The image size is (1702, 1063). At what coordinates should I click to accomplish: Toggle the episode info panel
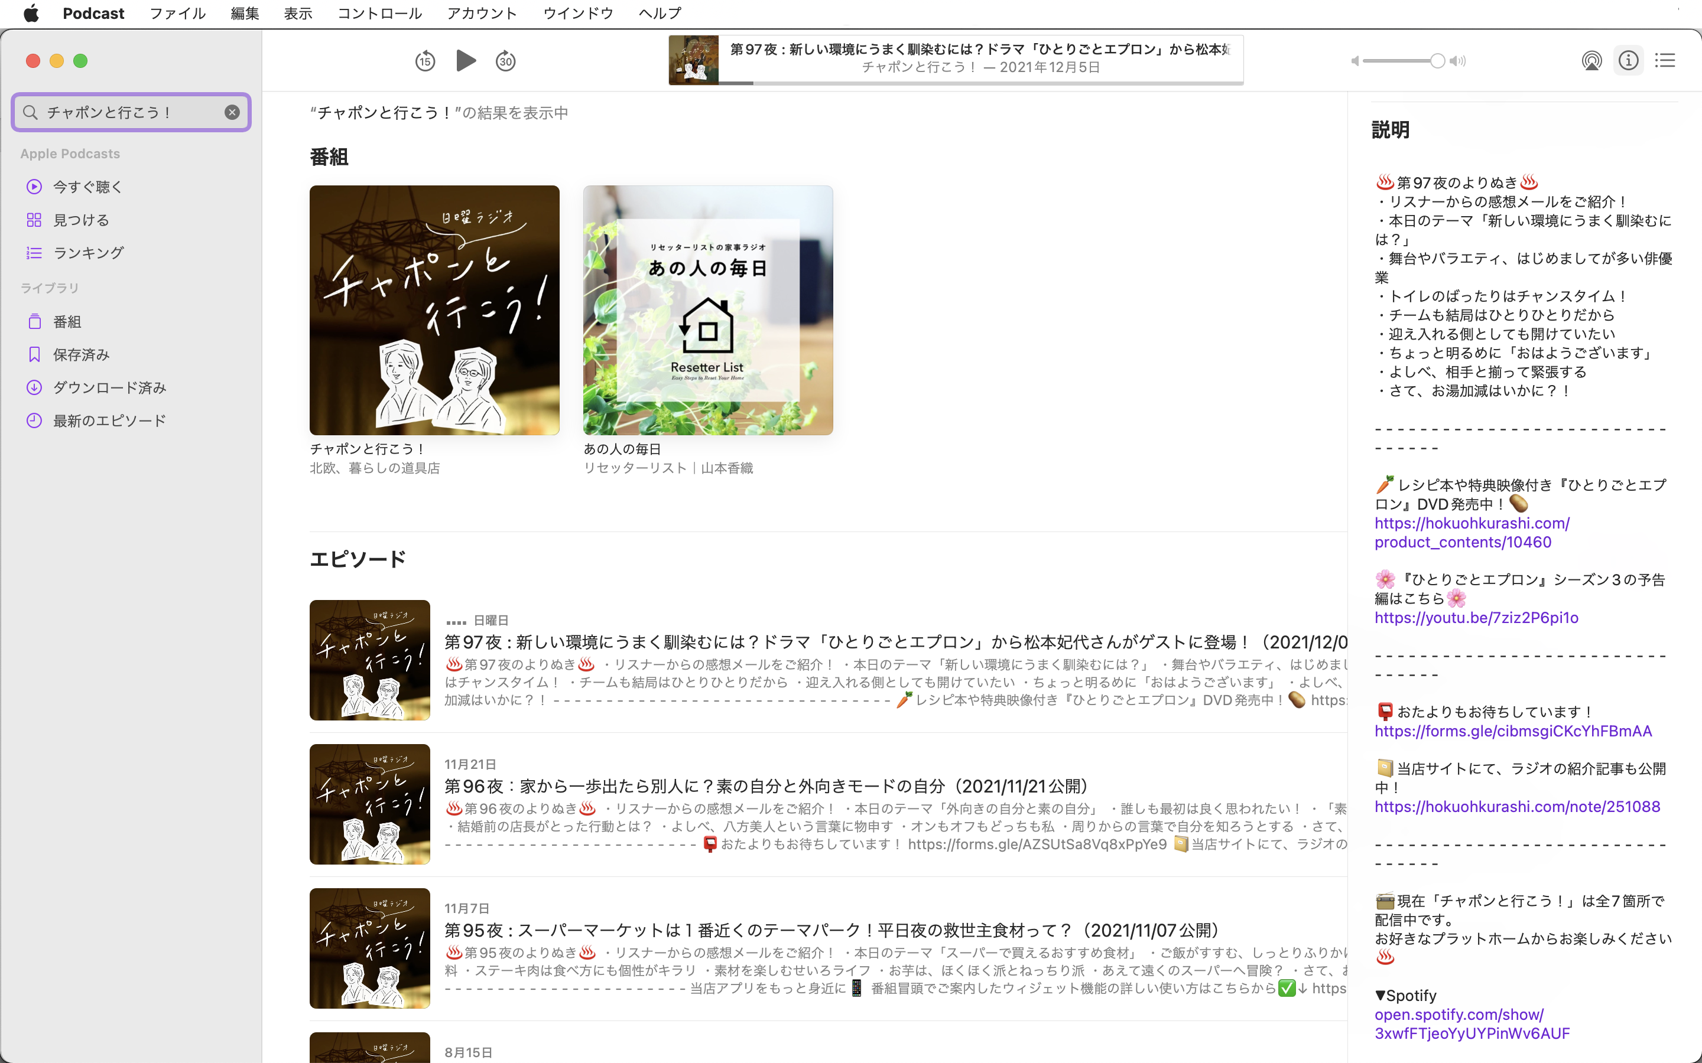point(1628,60)
